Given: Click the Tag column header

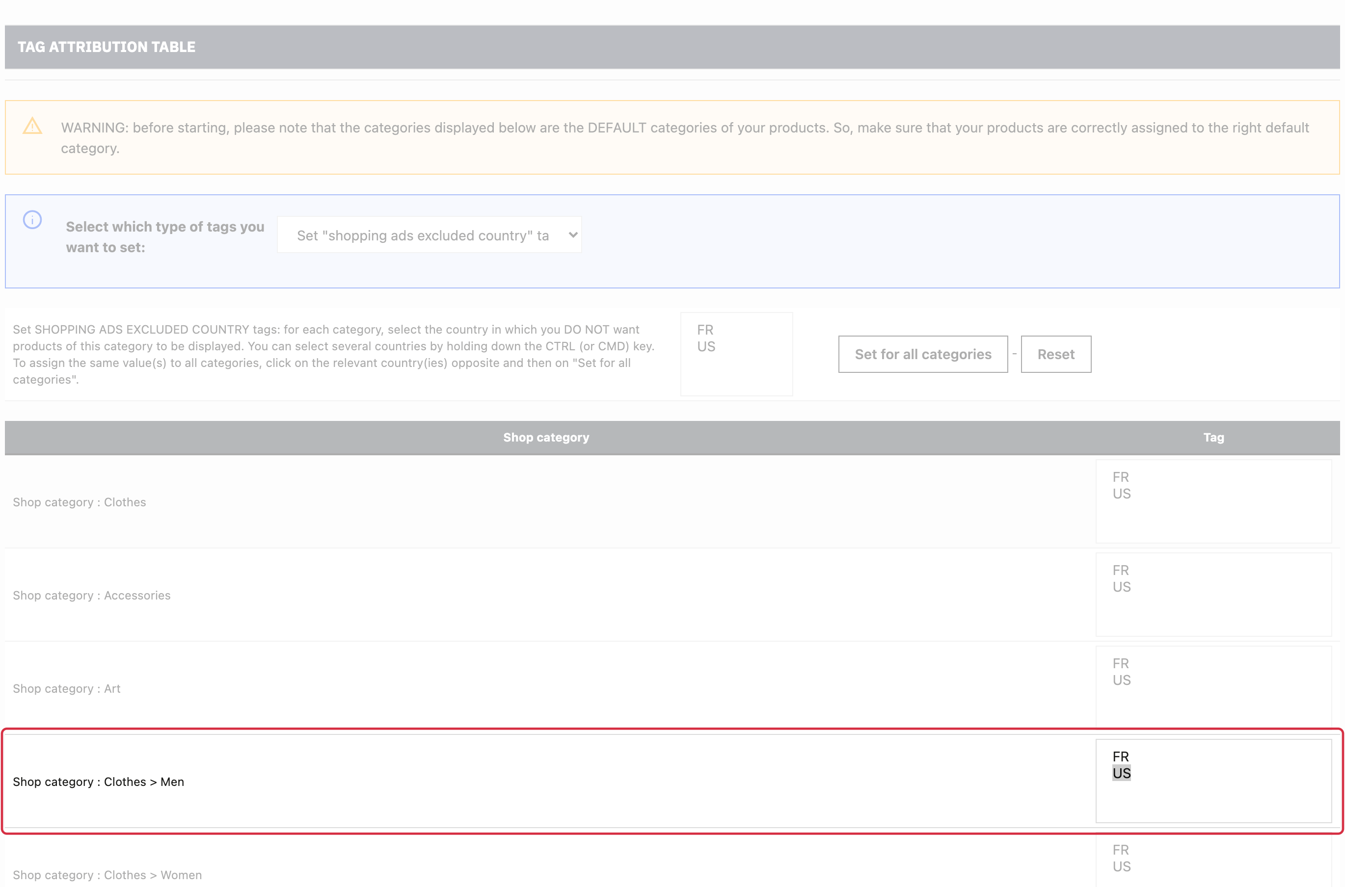Looking at the screenshot, I should click(x=1213, y=437).
